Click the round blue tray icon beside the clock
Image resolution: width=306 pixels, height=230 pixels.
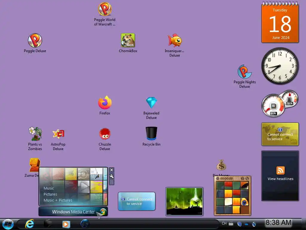click(x=254, y=224)
